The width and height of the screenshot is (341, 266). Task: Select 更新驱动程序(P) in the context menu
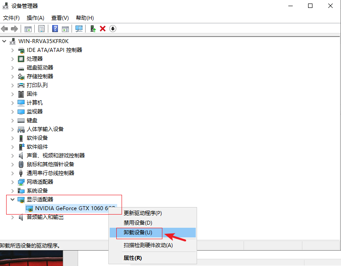(x=143, y=213)
